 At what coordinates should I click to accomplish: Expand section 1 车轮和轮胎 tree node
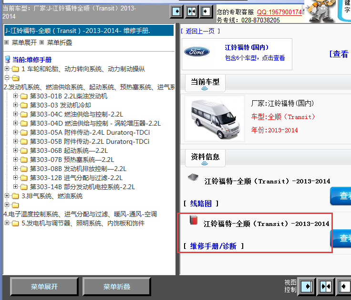pyautogui.click(x=7, y=69)
